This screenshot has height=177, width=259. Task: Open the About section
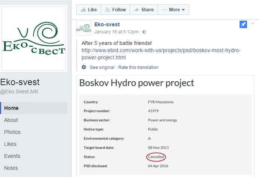[11, 120]
